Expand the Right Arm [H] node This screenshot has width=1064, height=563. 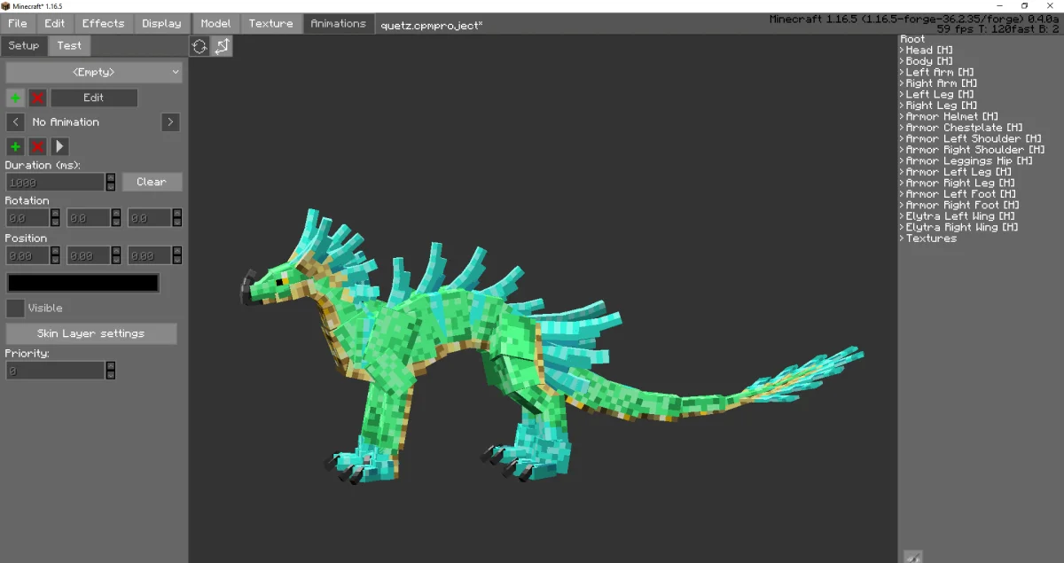902,83
